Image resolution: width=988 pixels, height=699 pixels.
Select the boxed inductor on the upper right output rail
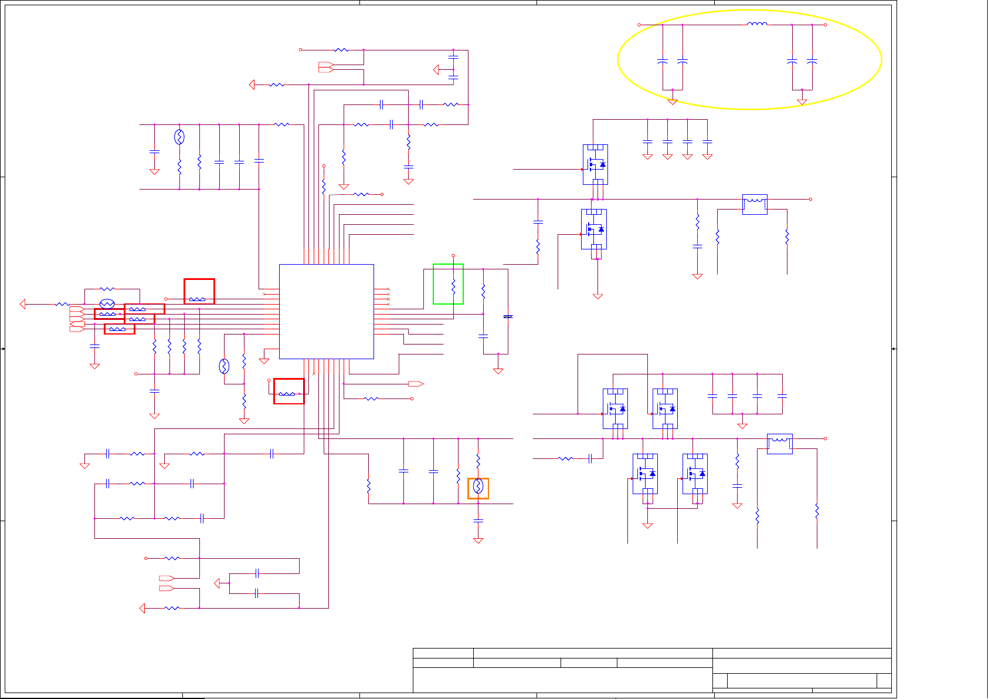(755, 204)
